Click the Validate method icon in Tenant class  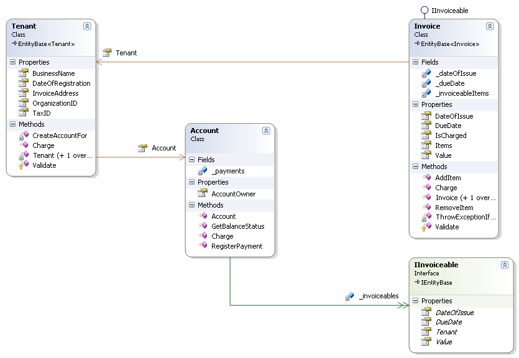pos(24,165)
